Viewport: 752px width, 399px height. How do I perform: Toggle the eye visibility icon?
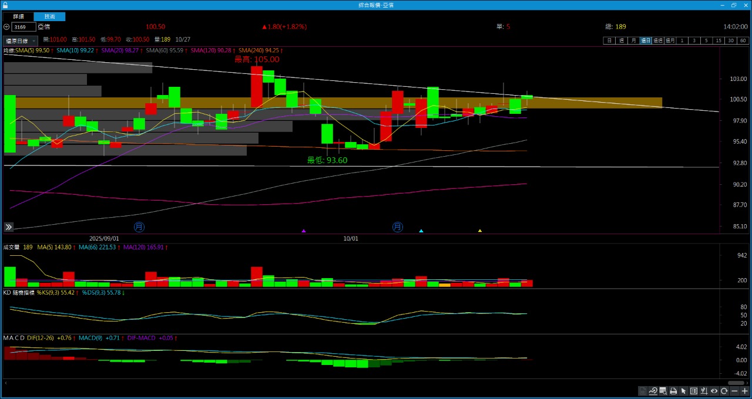click(714, 391)
